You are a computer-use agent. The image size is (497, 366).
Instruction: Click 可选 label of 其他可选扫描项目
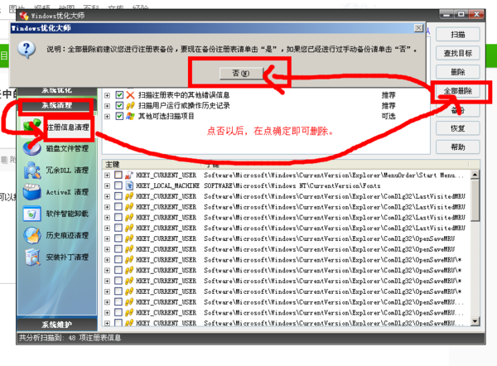(388, 116)
